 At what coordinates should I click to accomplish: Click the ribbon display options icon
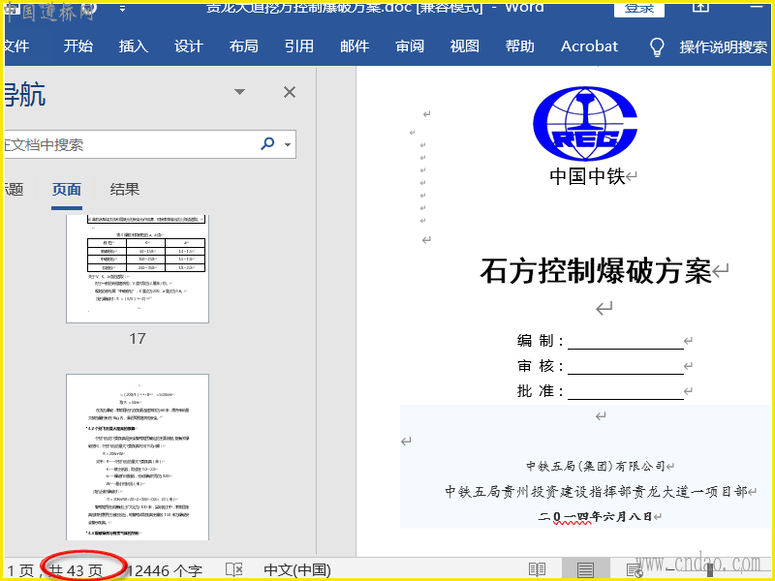pyautogui.click(x=700, y=7)
